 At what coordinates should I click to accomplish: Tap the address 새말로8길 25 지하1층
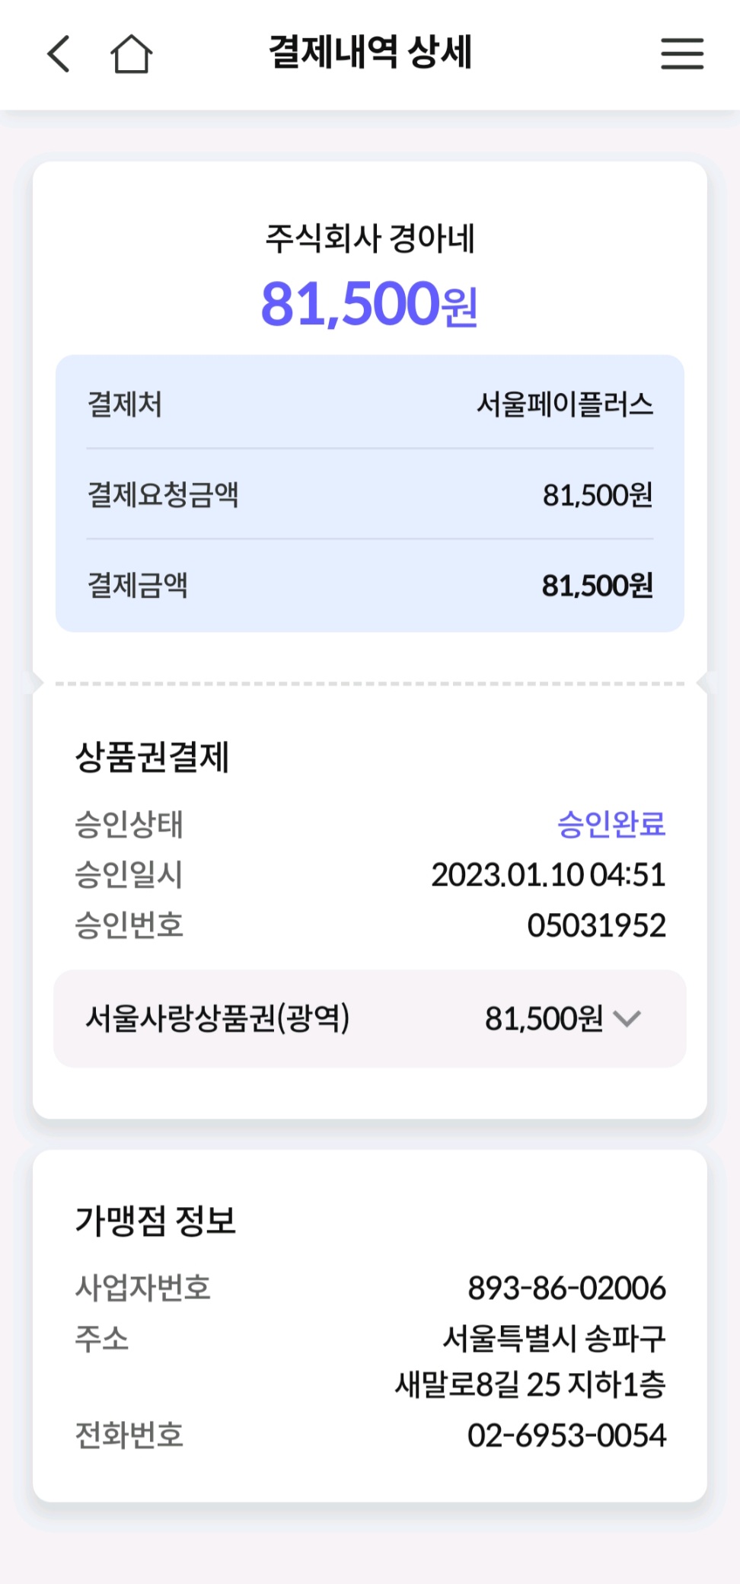(x=531, y=1384)
